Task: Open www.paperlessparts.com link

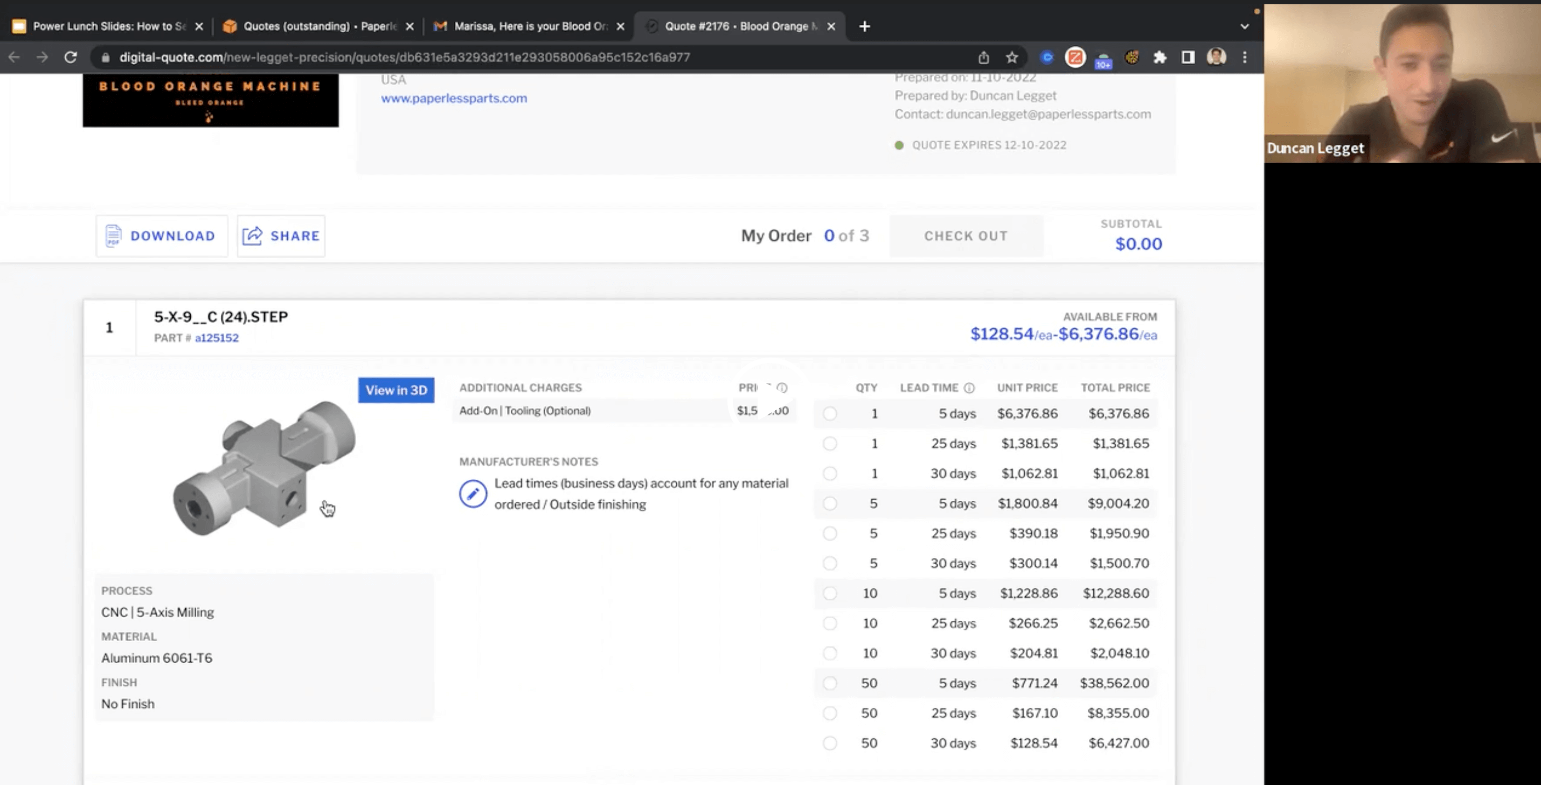Action: (454, 98)
